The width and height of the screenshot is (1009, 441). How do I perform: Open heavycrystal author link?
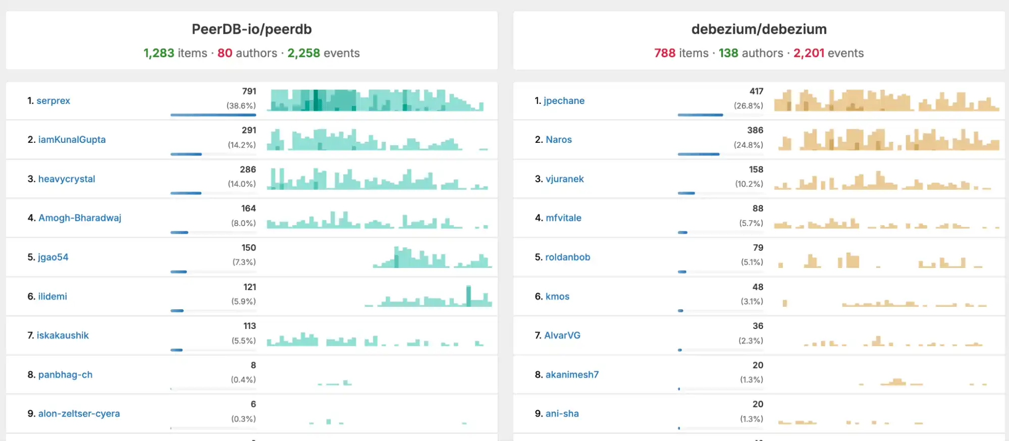tap(66, 179)
